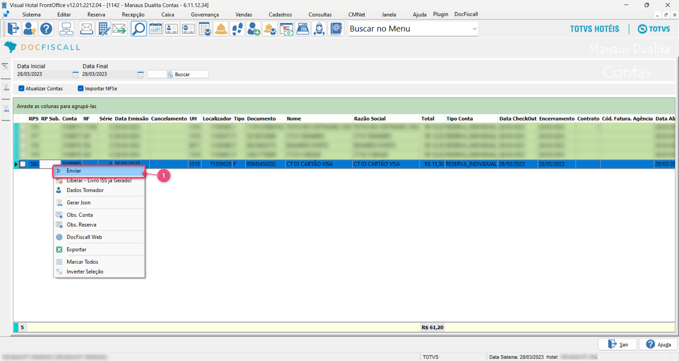Image resolution: width=679 pixels, height=361 pixels.
Task: Click the add guest plus toolbar icon
Action: pos(254,29)
